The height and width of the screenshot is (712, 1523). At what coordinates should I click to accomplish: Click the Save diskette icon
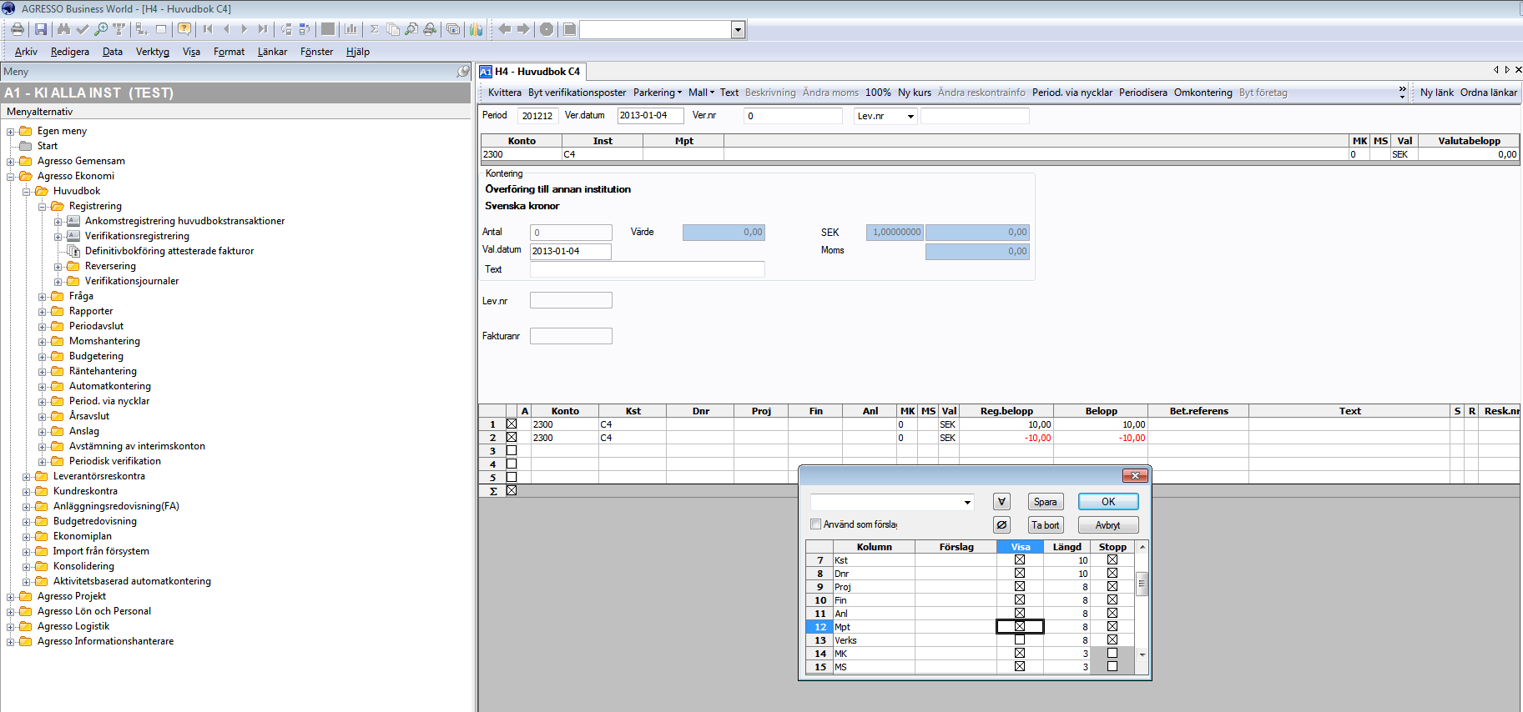pyautogui.click(x=41, y=29)
